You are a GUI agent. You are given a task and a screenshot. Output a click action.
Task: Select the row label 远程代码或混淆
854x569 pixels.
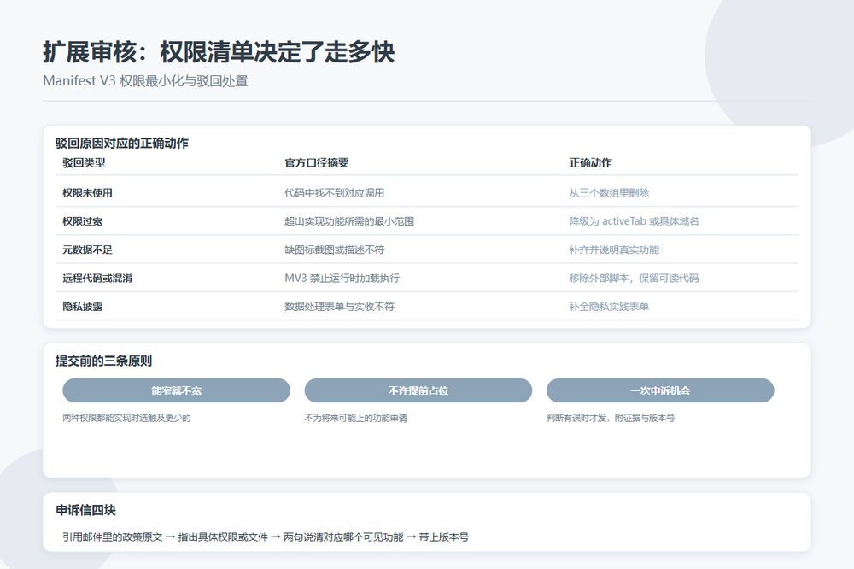pos(97,278)
